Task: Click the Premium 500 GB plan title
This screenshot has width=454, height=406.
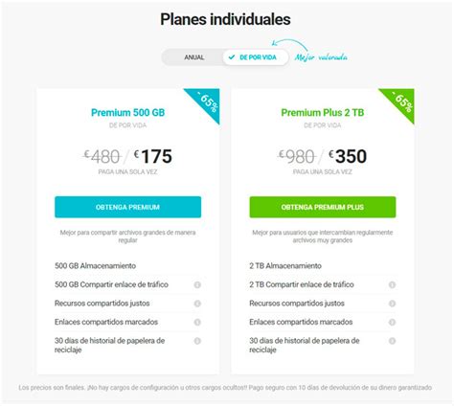Action: point(127,113)
